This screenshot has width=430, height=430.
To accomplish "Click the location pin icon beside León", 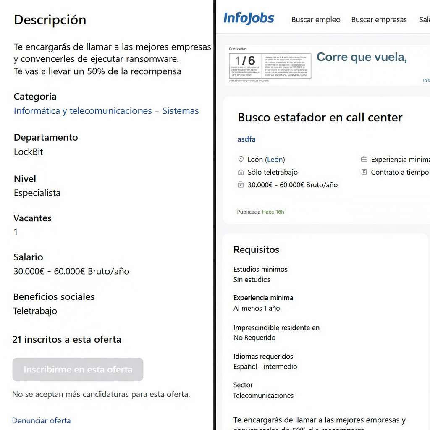I will click(241, 160).
